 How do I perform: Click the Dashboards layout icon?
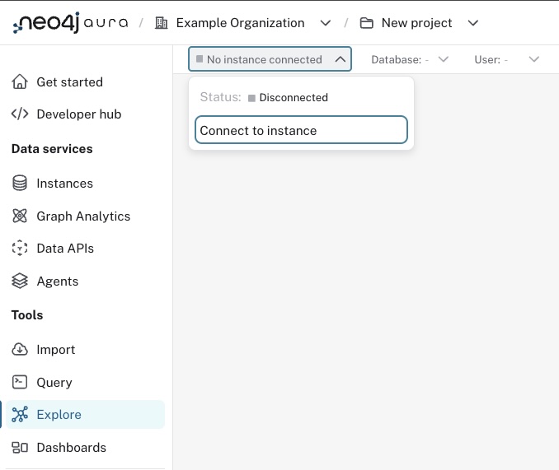(20, 448)
